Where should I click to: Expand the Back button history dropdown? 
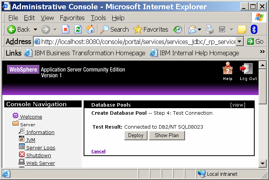35,29
